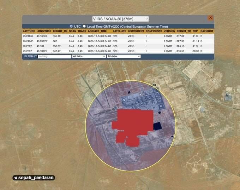Select the Local Time GMT+0200 radio button
240x190 pixels.
click(x=84, y=26)
